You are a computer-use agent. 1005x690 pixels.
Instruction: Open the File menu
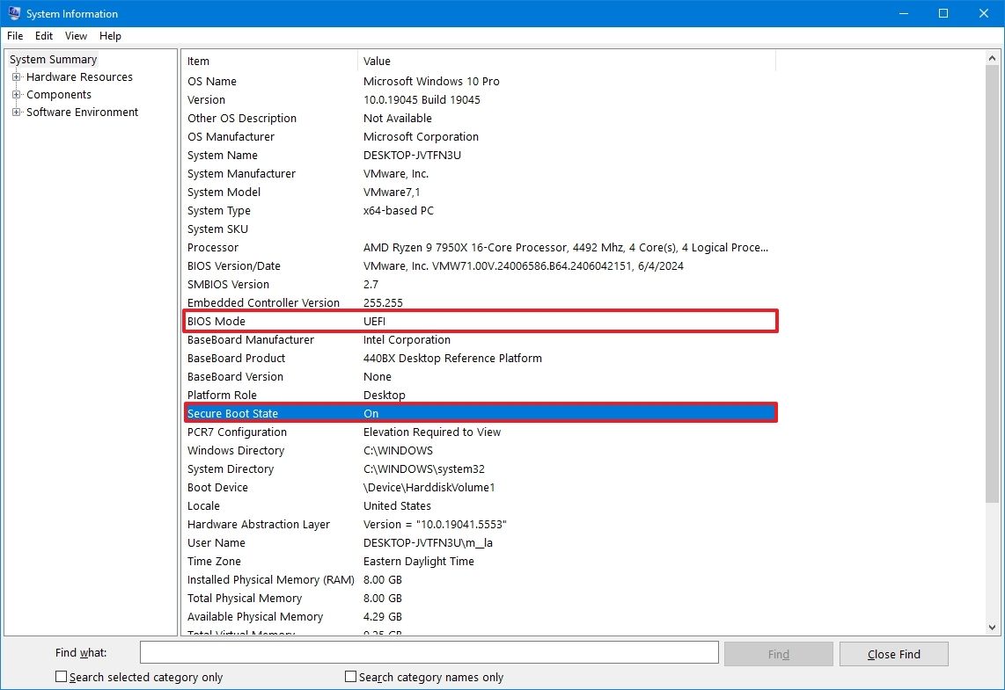pos(14,36)
